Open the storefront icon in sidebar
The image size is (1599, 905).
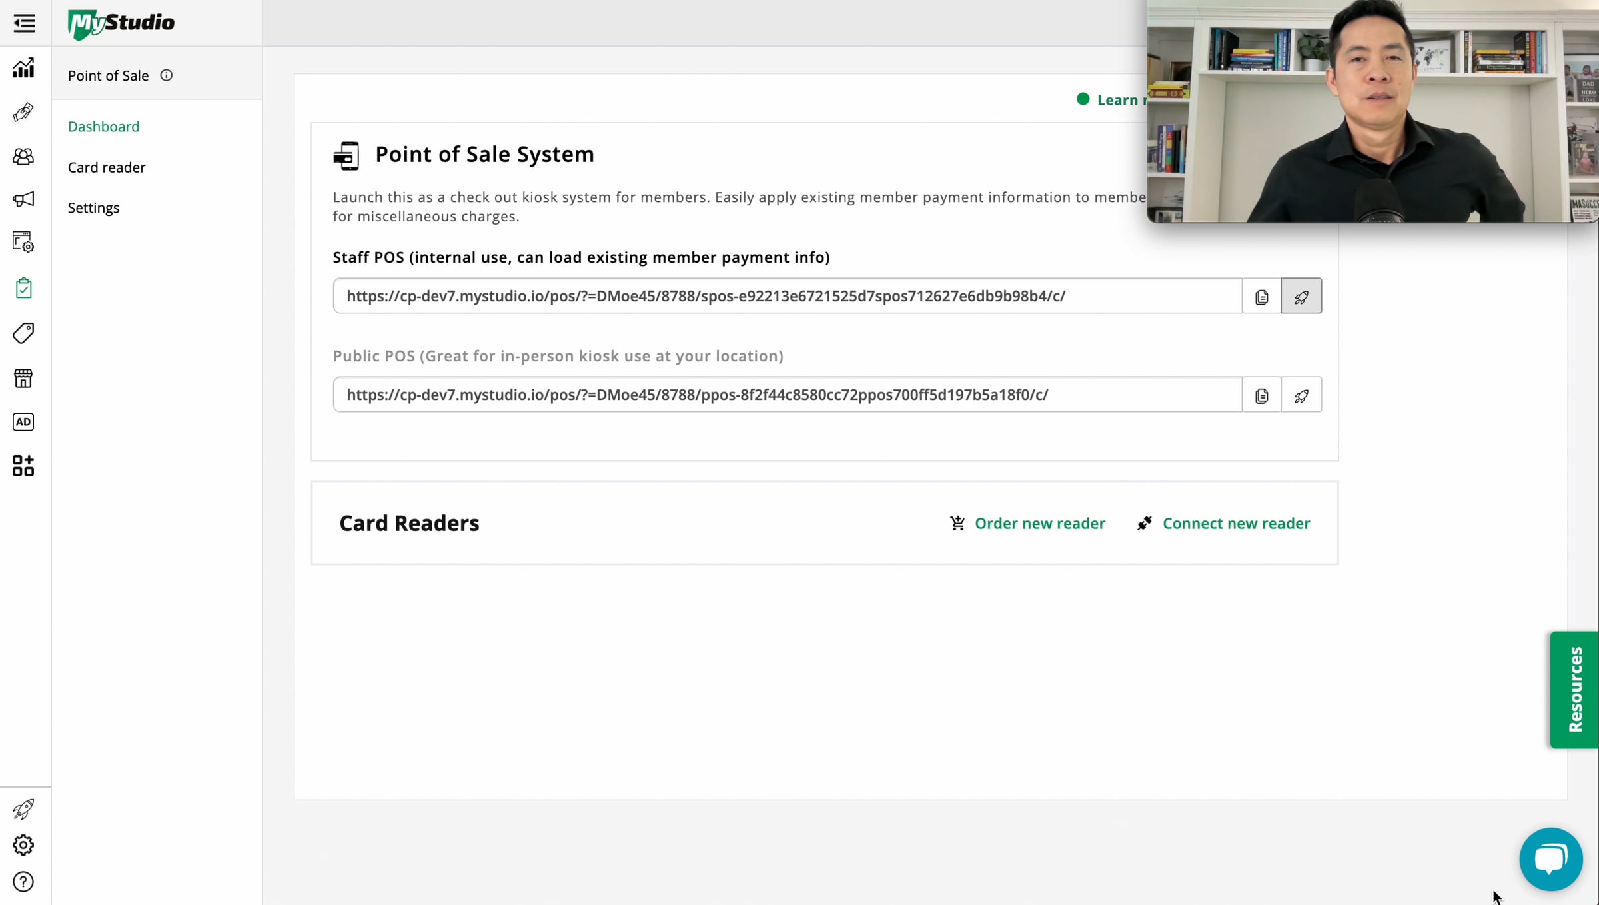pyautogui.click(x=23, y=378)
